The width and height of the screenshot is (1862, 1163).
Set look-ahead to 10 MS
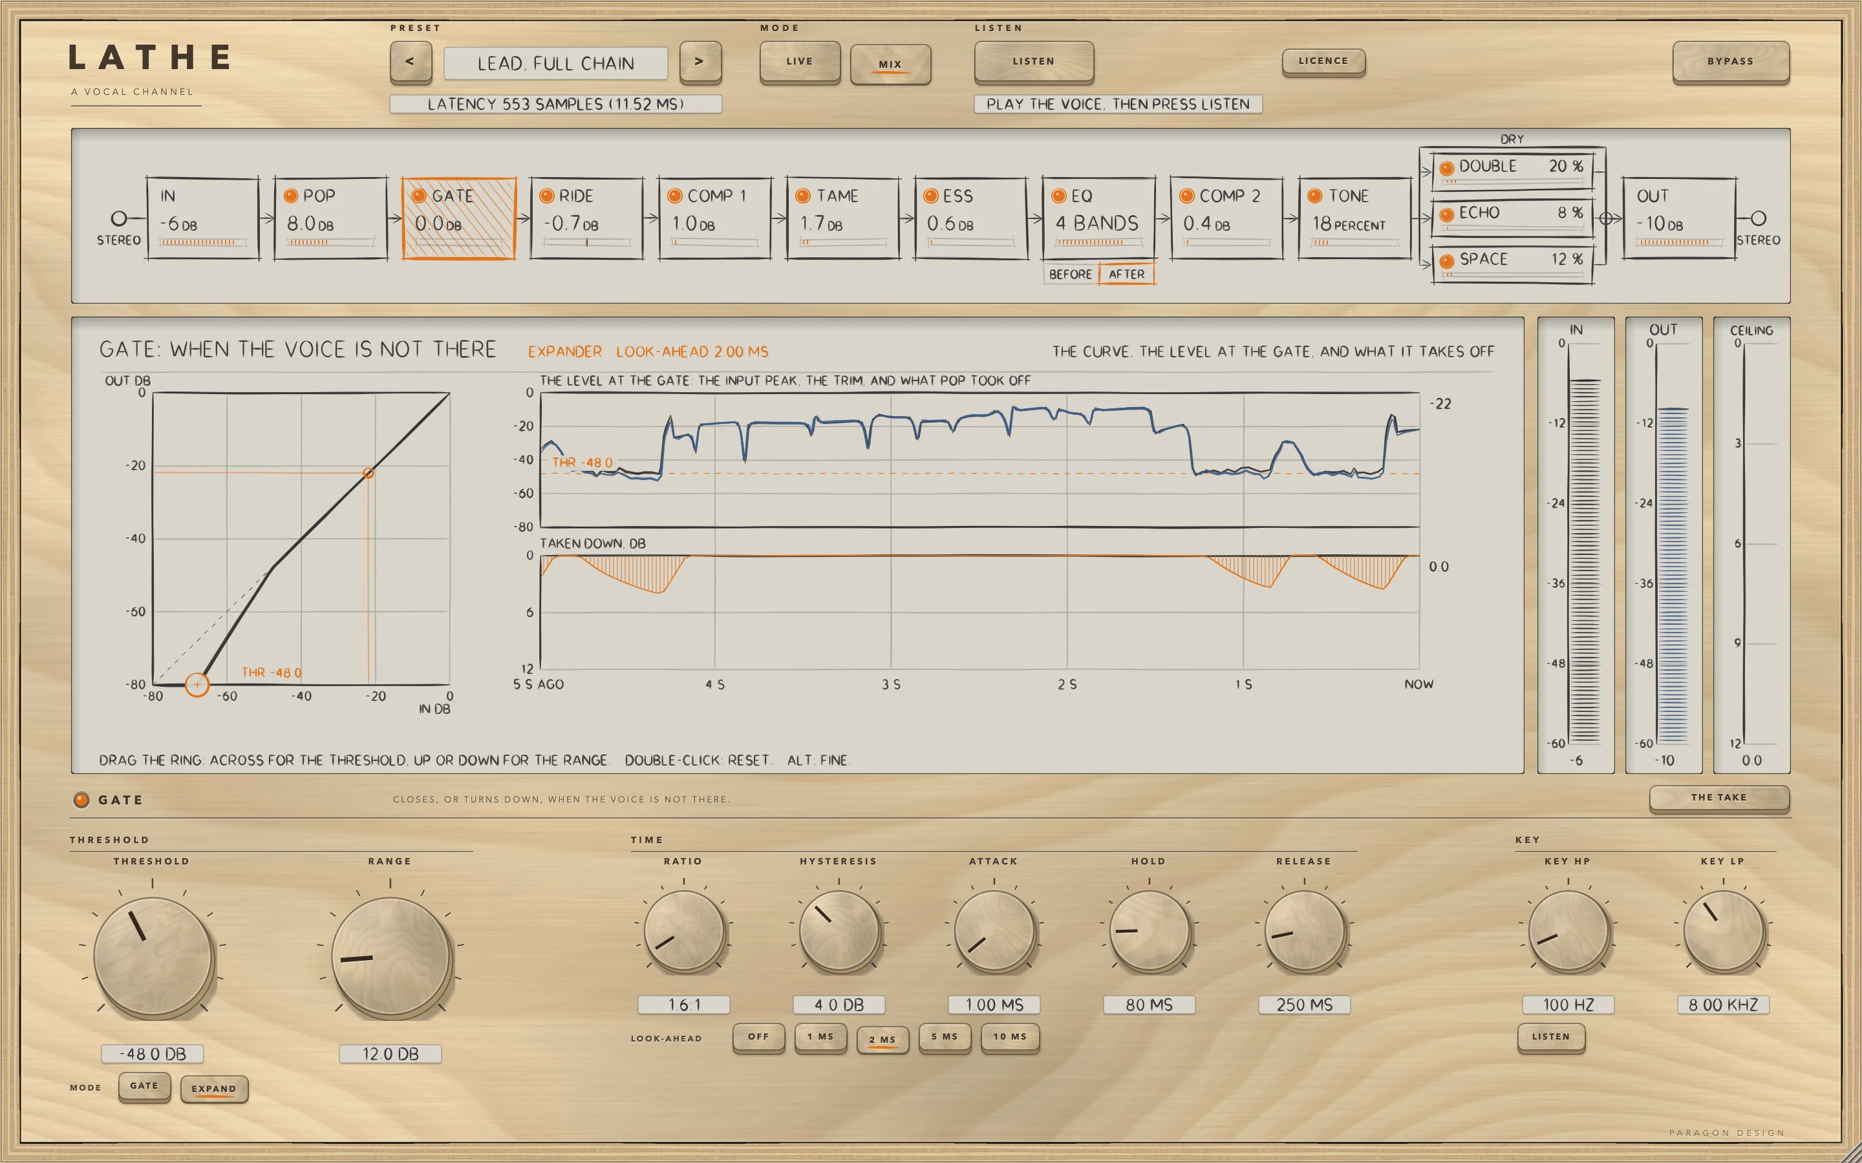tap(1011, 1037)
